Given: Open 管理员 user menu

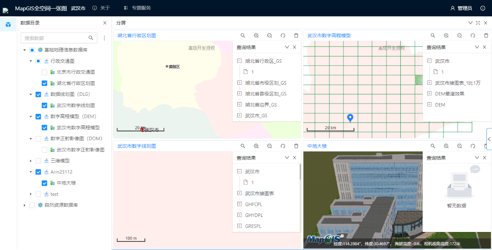Looking at the screenshot, I should click(x=461, y=8).
